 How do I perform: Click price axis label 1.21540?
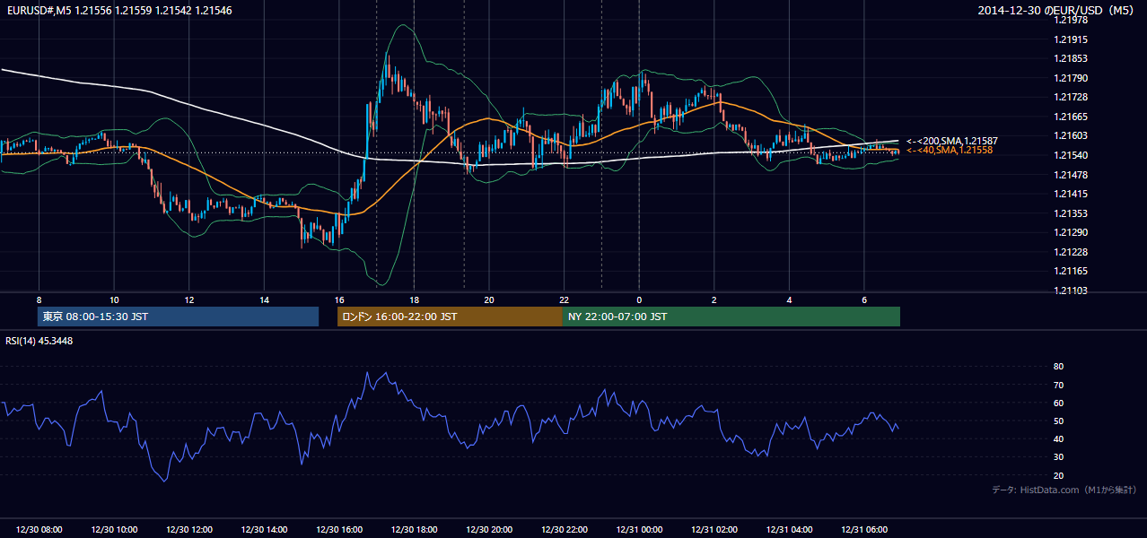pyautogui.click(x=1073, y=155)
